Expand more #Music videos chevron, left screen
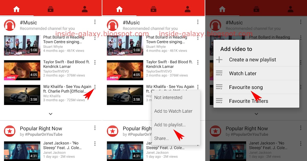307x161 pixels. pyautogui.click(x=51, y=114)
